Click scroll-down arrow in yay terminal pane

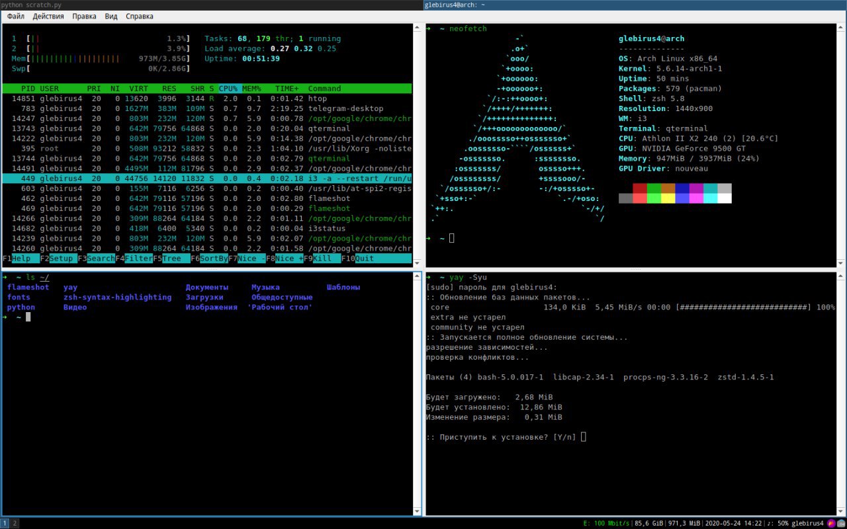coord(841,511)
